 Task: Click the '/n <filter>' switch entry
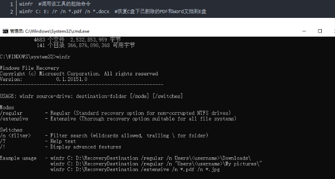click(16, 136)
